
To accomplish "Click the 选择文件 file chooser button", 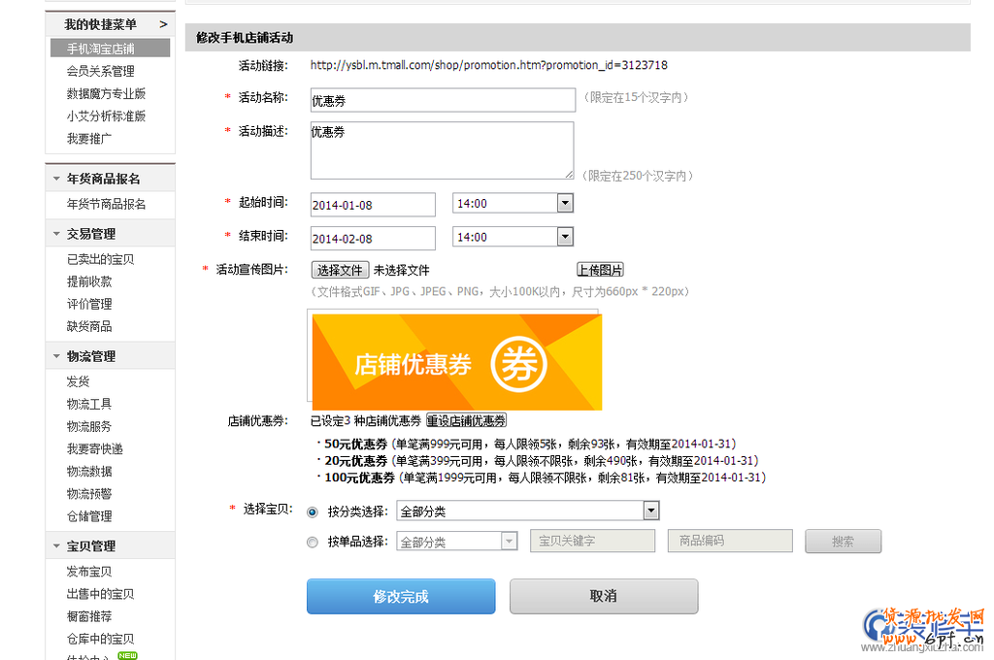I will [340, 270].
